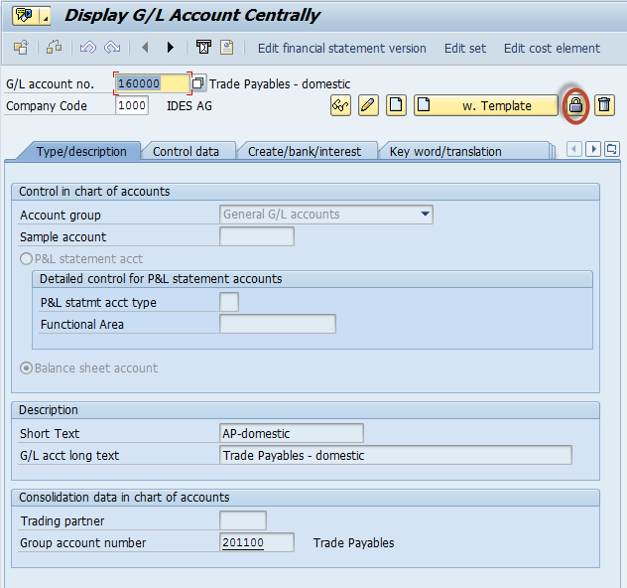Screen dimensions: 627x588
Task: Open the Account group dropdown
Action: (x=426, y=215)
